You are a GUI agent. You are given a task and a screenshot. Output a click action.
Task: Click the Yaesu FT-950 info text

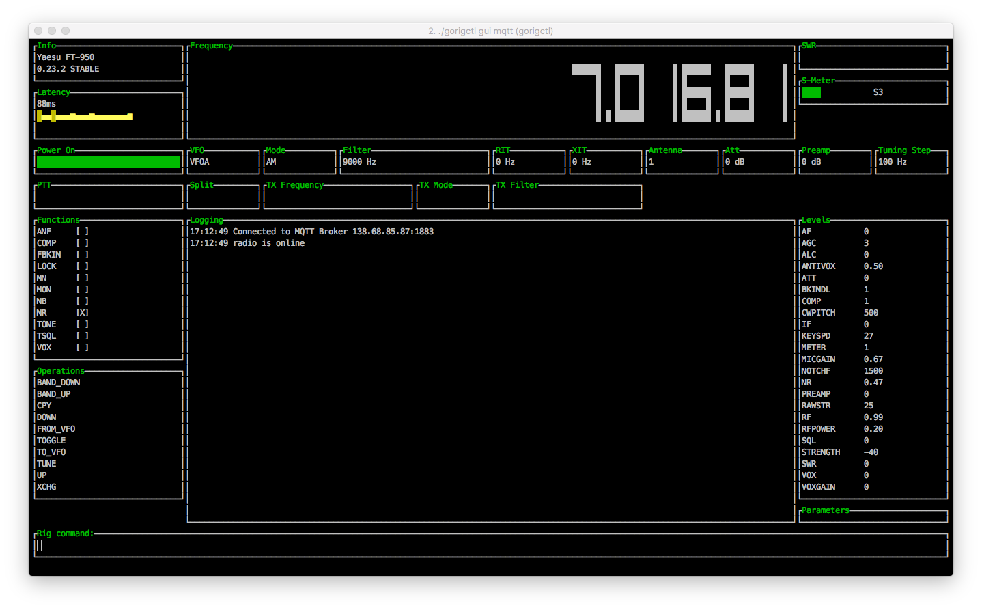click(x=66, y=57)
